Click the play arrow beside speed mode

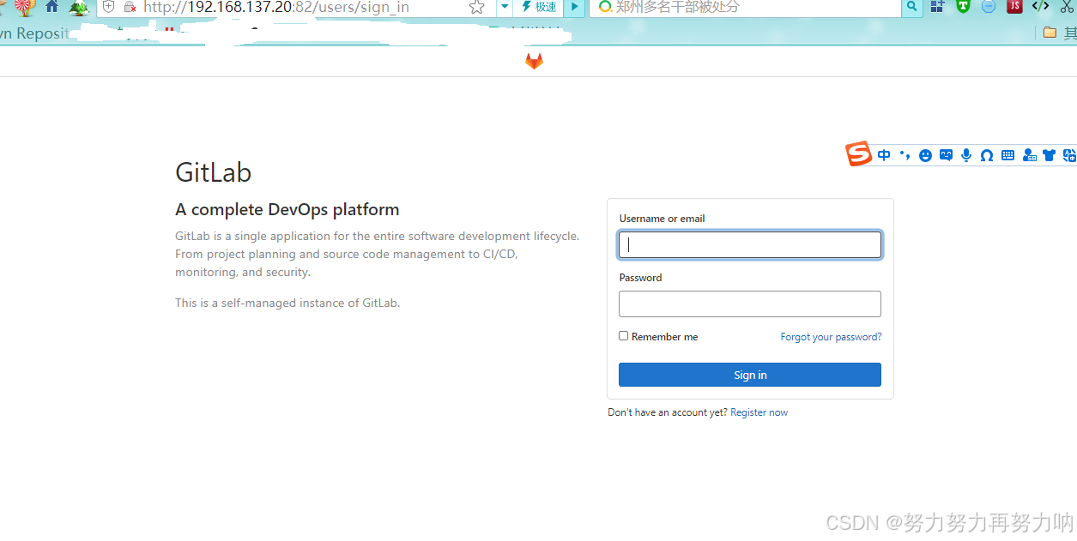[x=574, y=7]
